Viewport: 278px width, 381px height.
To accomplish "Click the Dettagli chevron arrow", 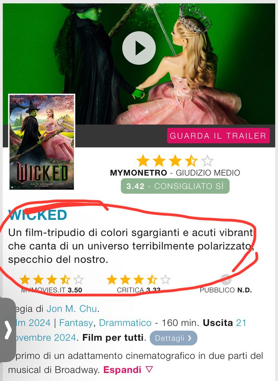I will coord(190,338).
